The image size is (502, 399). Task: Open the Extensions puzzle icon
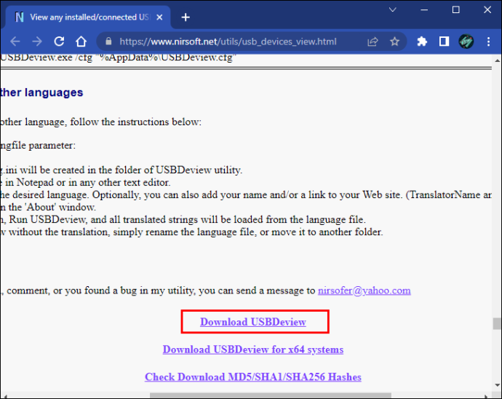[x=422, y=42]
